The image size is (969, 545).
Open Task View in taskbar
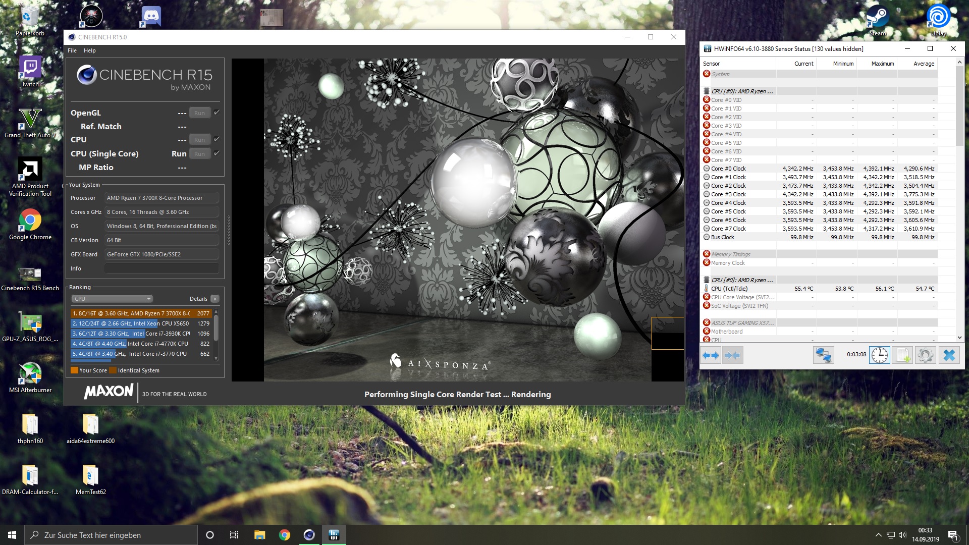point(234,535)
